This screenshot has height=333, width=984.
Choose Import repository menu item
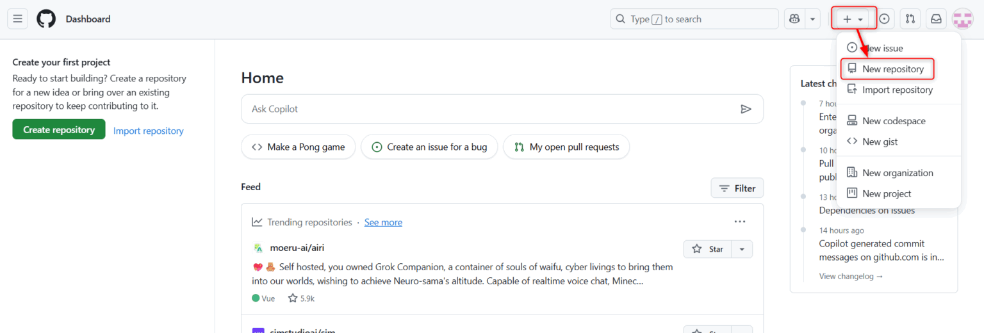[897, 90]
